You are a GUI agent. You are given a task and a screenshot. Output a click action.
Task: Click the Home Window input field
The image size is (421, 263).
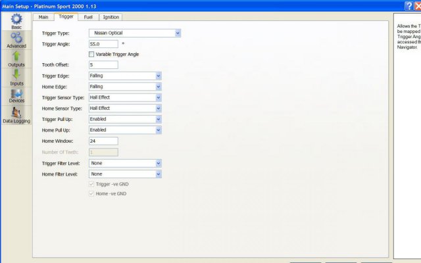[103, 141]
